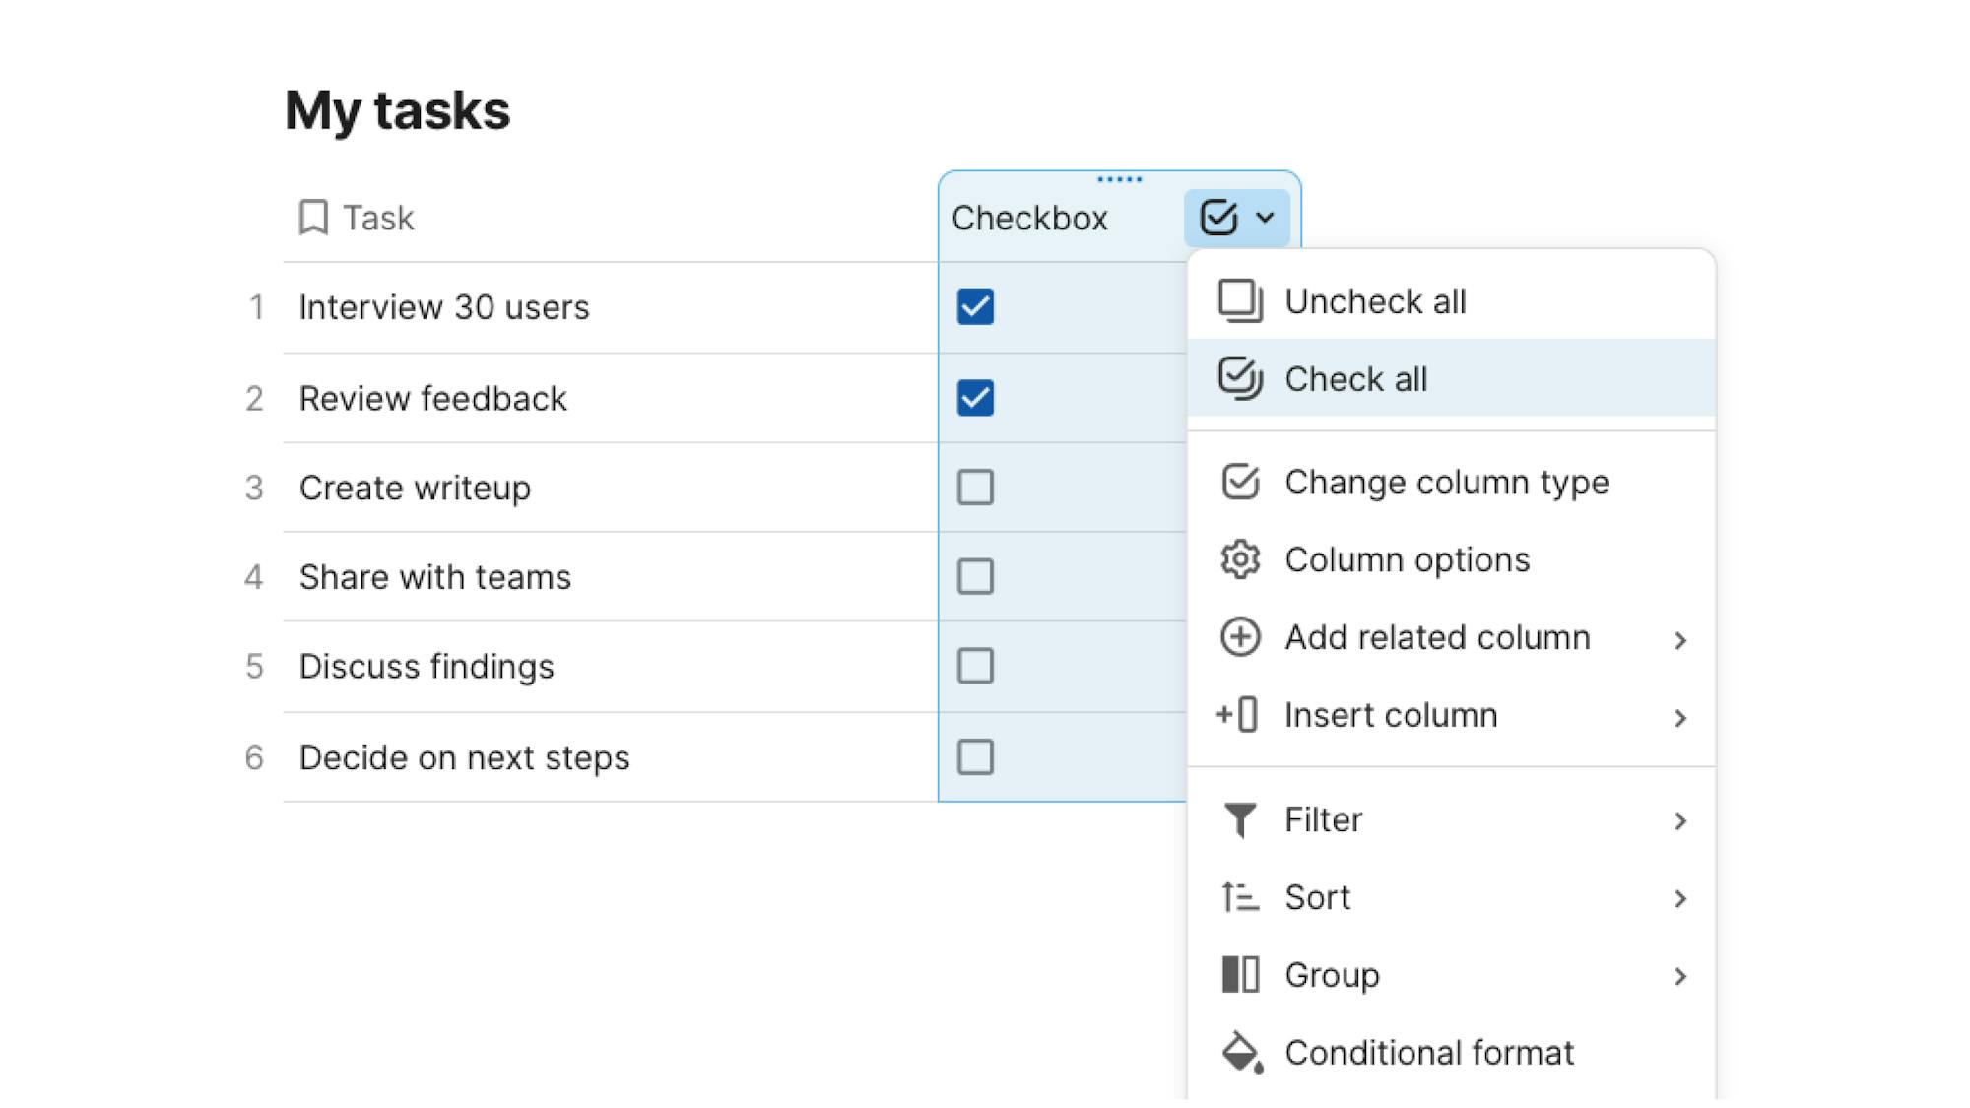Click the Task column header text
The image size is (1970, 1108).
point(378,218)
